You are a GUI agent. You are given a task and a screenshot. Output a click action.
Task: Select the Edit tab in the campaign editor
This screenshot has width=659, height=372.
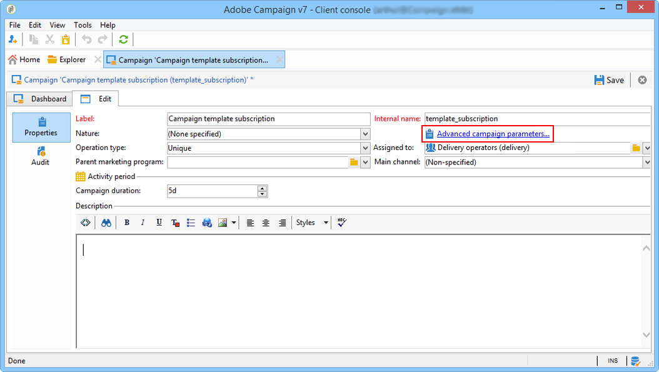pyautogui.click(x=96, y=99)
